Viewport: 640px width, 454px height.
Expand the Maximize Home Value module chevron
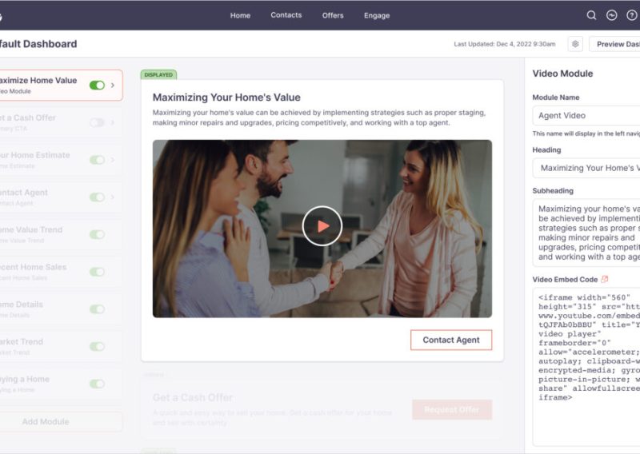coord(113,85)
